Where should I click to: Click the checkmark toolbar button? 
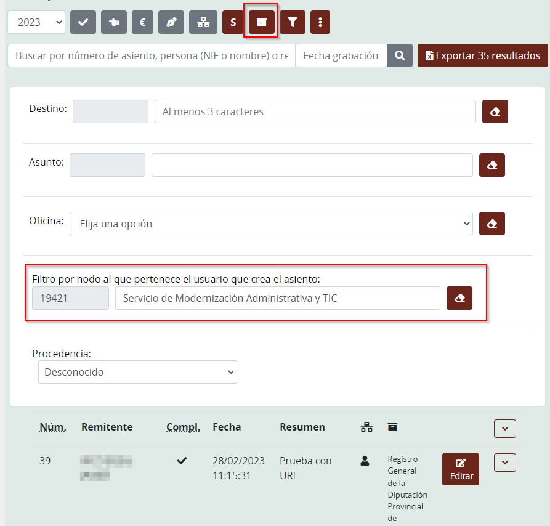click(83, 22)
